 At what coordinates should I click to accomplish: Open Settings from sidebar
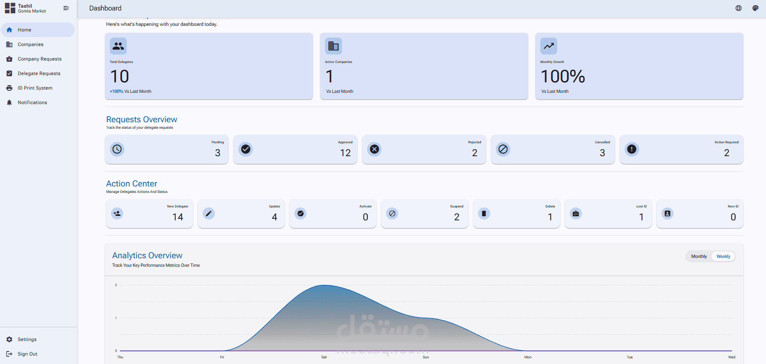(x=38, y=339)
